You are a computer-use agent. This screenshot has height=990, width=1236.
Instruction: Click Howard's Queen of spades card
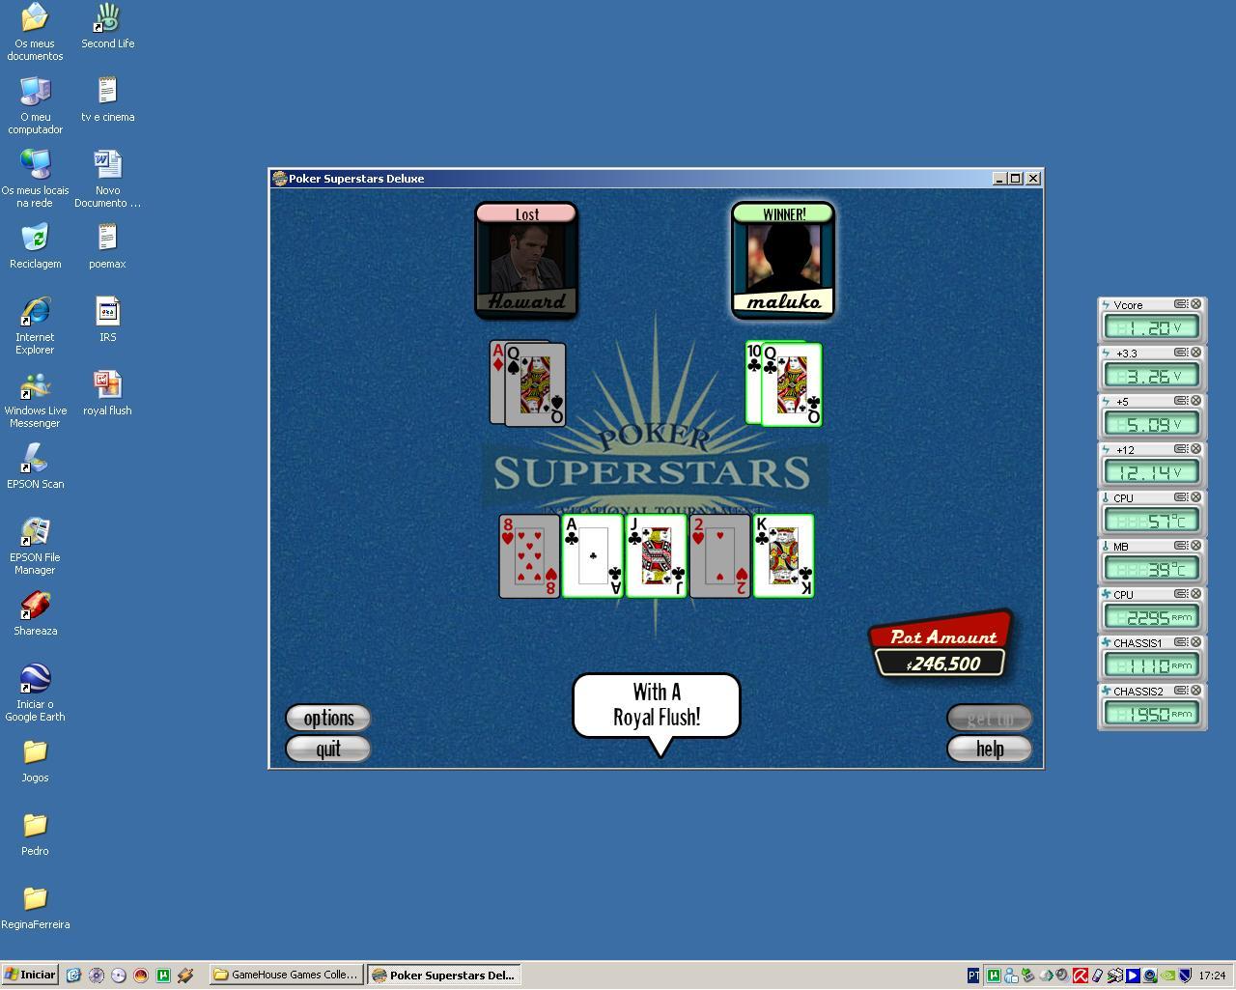point(536,384)
